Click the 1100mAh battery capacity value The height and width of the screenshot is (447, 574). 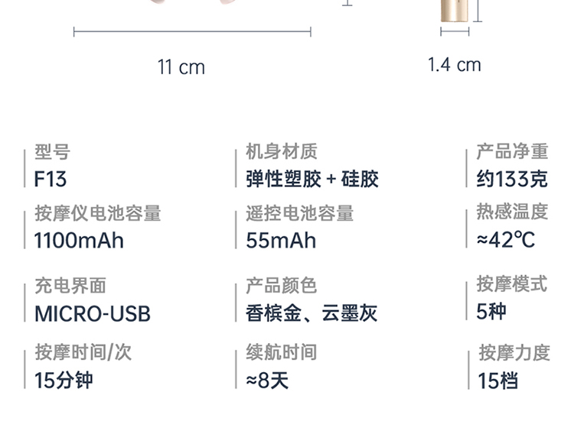tap(79, 240)
